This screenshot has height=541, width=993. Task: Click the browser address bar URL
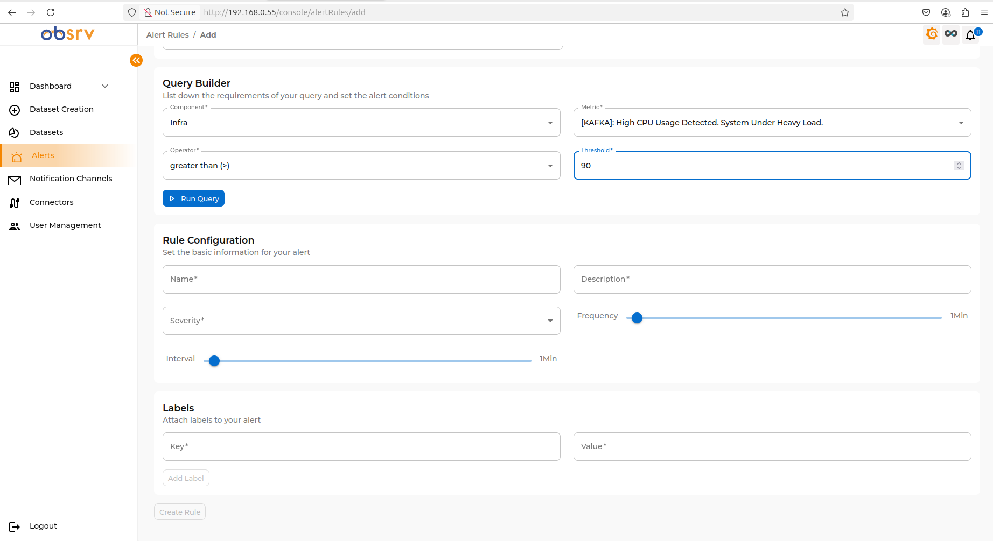click(284, 12)
